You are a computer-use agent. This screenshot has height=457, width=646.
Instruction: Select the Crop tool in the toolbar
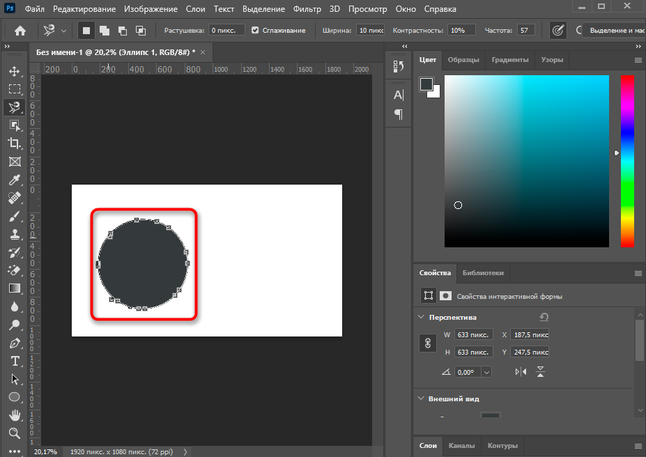(x=14, y=144)
